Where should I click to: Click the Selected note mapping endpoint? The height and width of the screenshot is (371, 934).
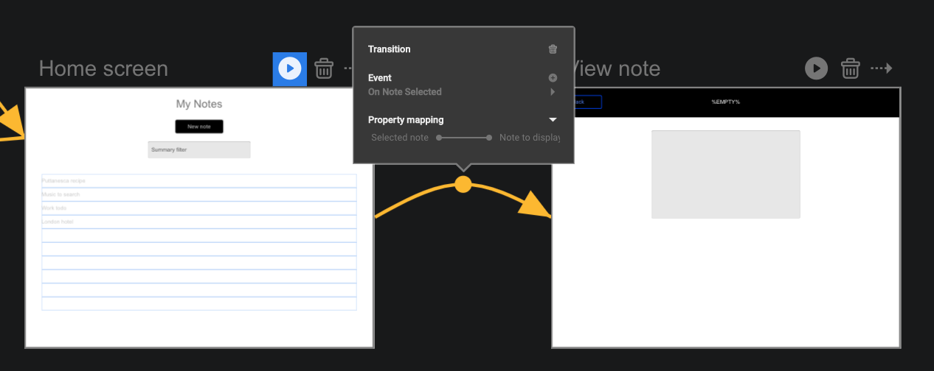pos(439,138)
